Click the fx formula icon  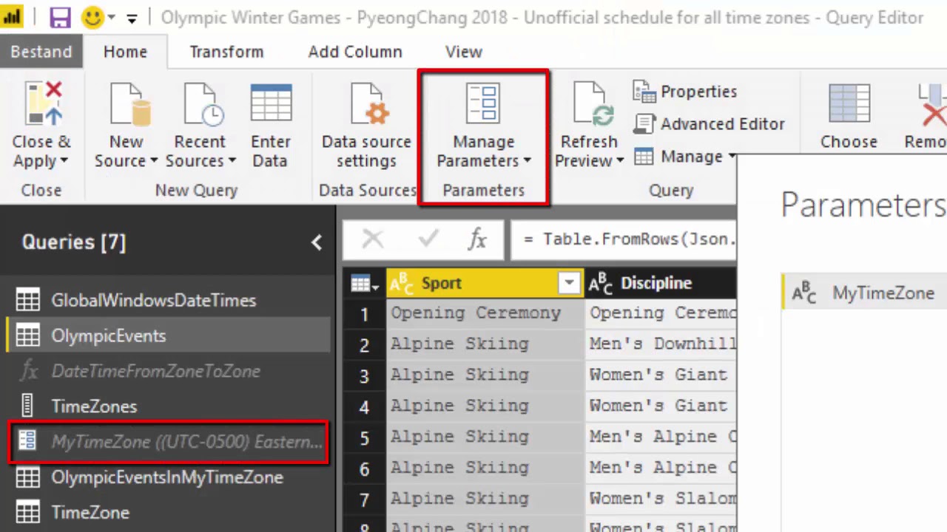478,239
